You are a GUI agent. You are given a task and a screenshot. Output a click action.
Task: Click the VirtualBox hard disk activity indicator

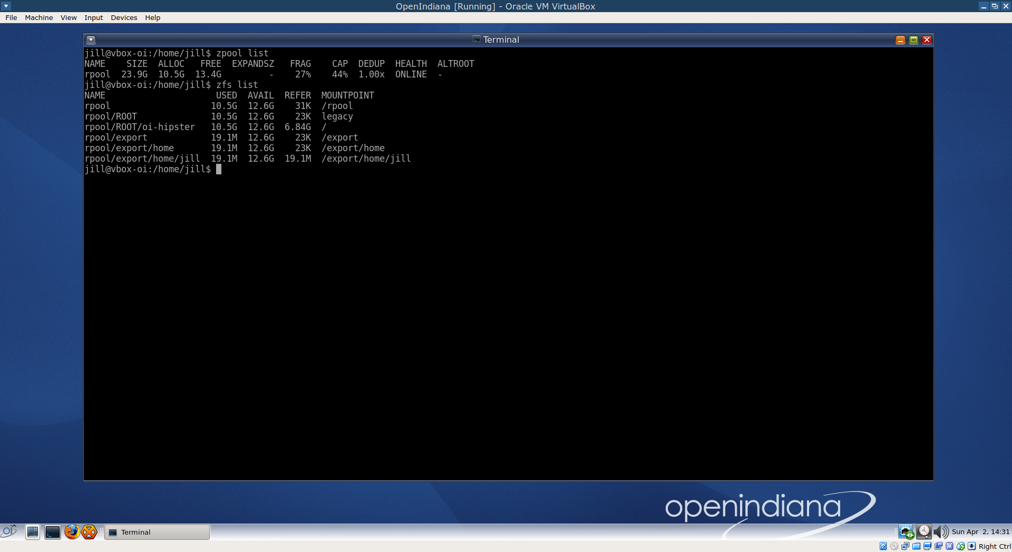pyautogui.click(x=883, y=546)
